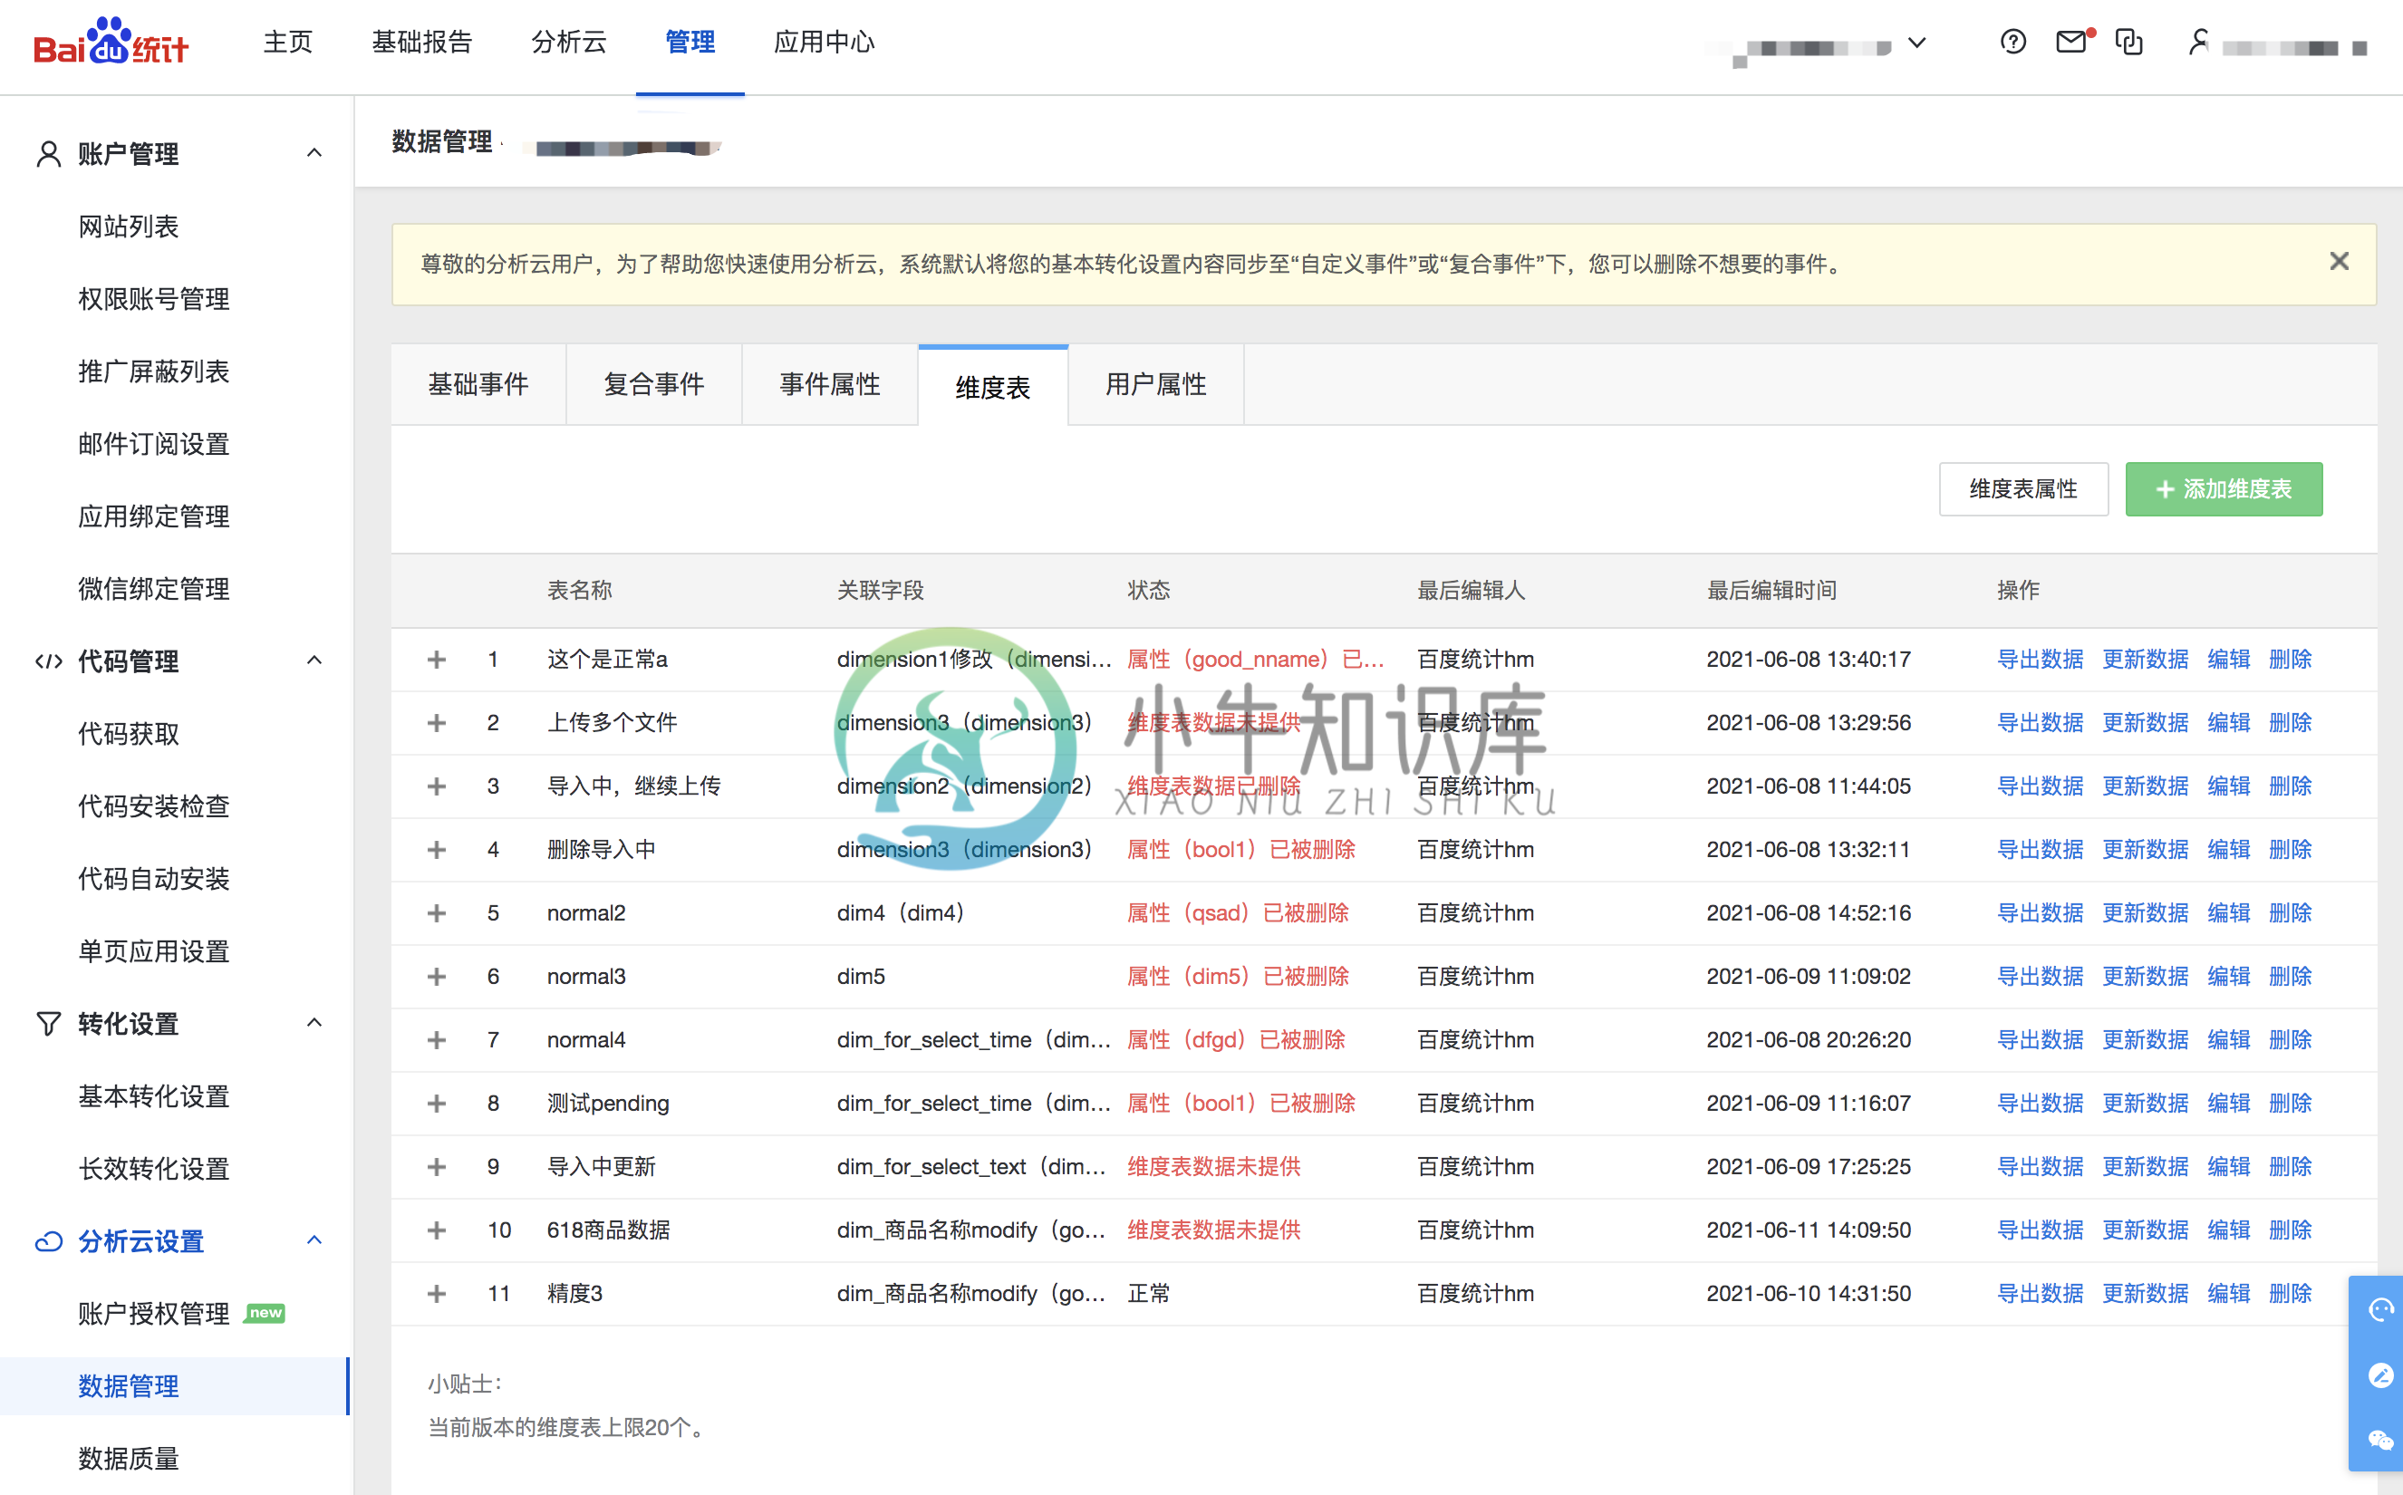Expand row 9 导入中更新 plus icon
This screenshot has width=2403, height=1495.
click(x=436, y=1167)
